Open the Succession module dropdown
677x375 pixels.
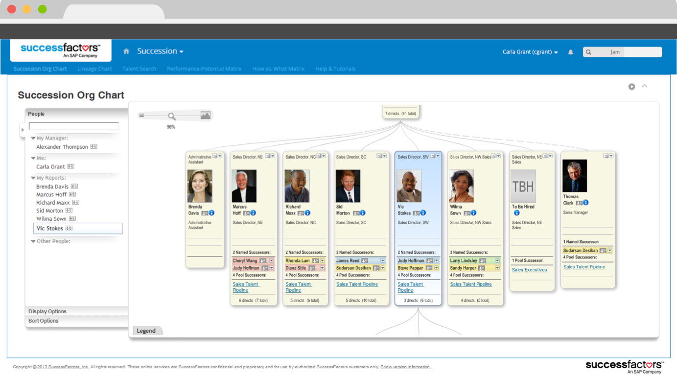click(160, 51)
